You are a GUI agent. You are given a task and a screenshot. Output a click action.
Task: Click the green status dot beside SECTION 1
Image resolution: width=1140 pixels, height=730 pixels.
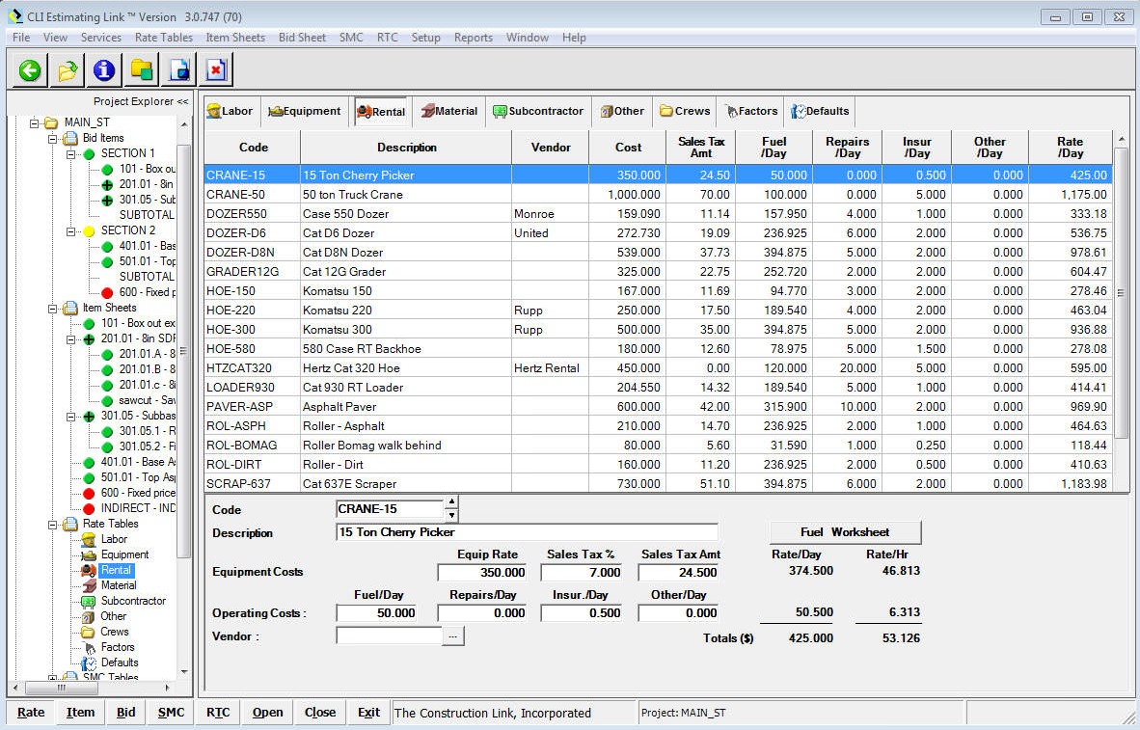(90, 153)
